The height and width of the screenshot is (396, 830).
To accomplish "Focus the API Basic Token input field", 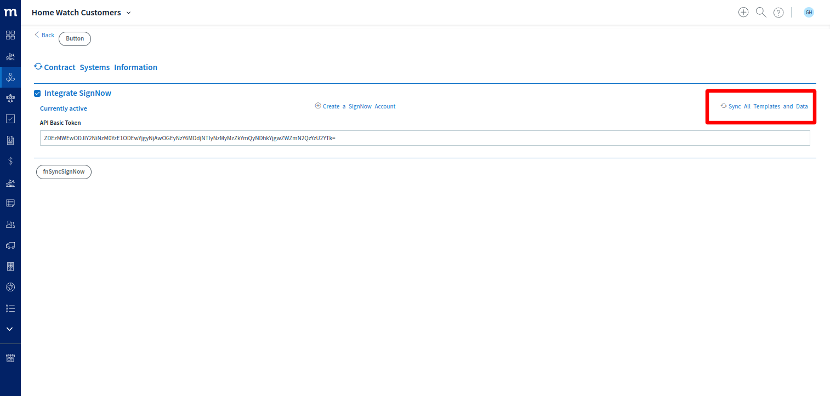I will pyautogui.click(x=425, y=138).
